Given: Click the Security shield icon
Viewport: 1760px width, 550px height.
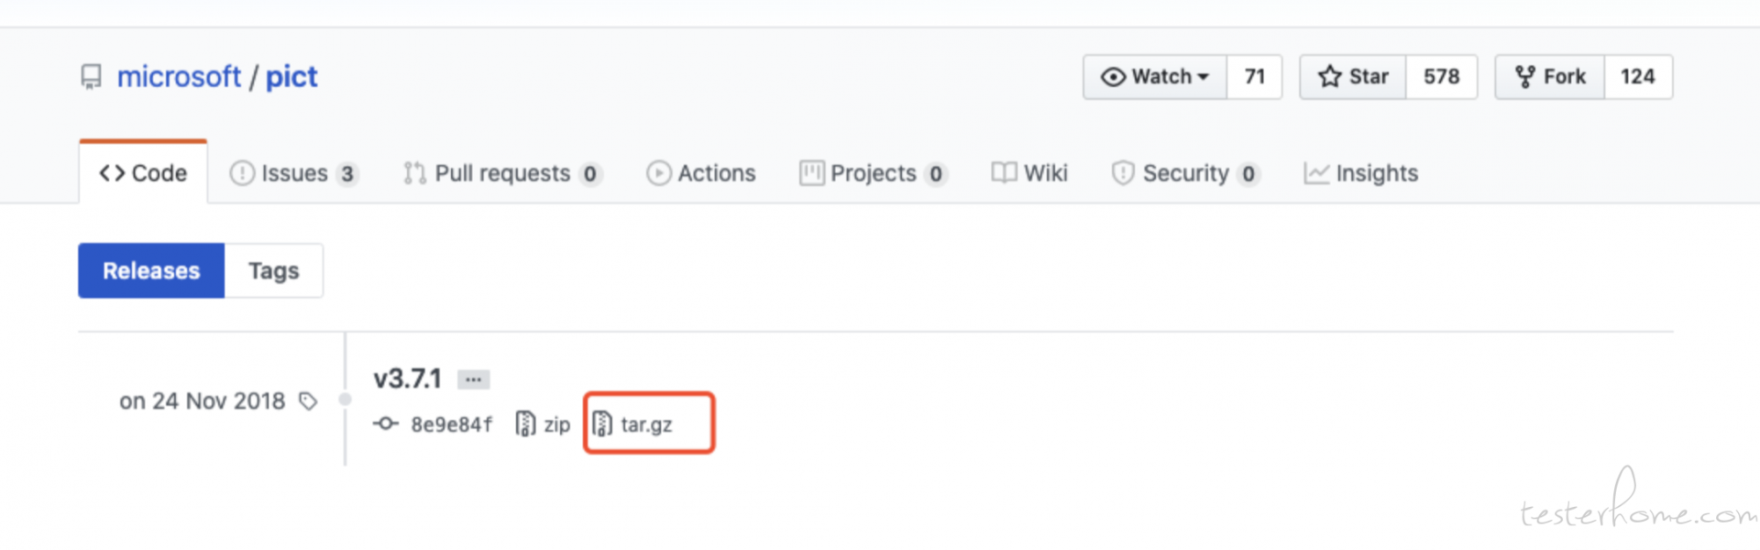Looking at the screenshot, I should coord(1122,173).
